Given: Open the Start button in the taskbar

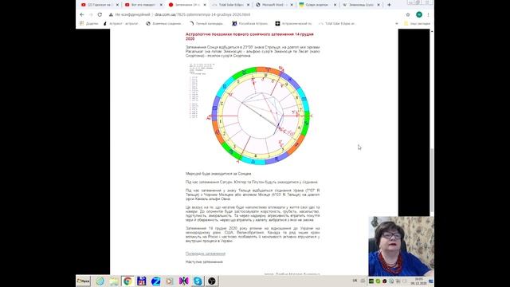Looking at the screenshot, I should [83, 281].
